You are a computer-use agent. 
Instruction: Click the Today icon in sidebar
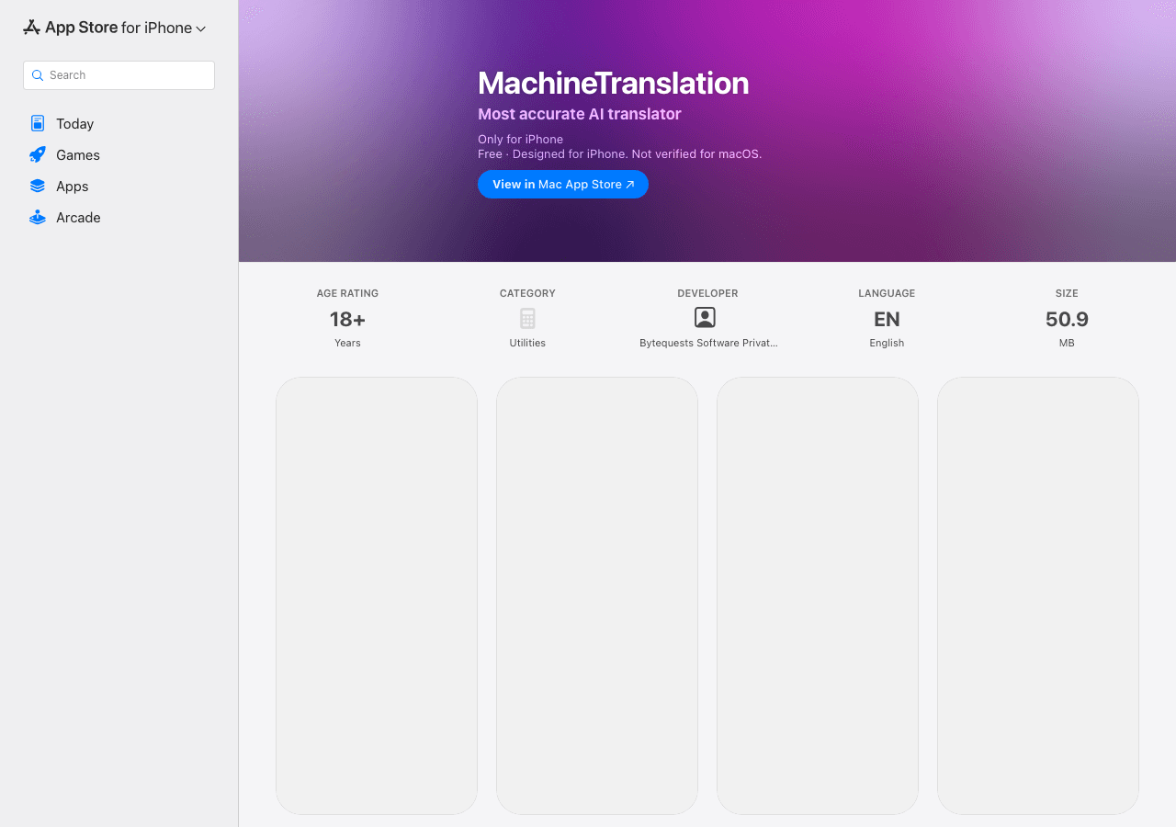pos(38,123)
